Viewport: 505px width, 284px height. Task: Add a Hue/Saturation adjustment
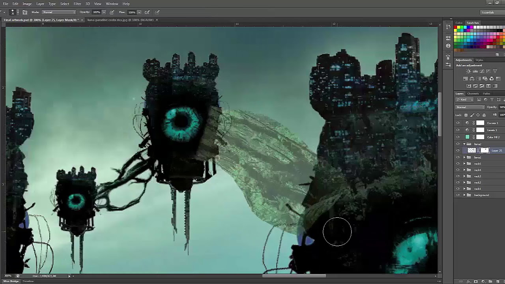466,78
